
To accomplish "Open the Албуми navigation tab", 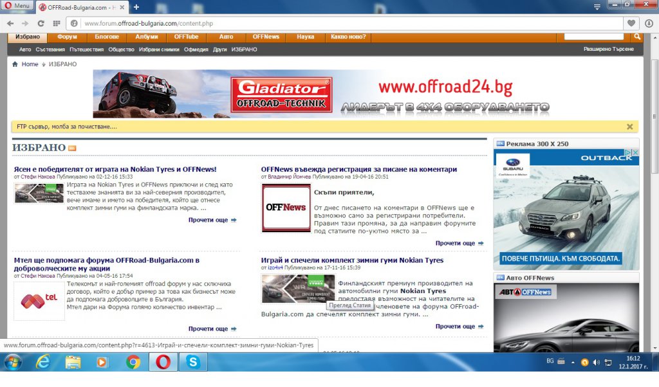I will (147, 37).
